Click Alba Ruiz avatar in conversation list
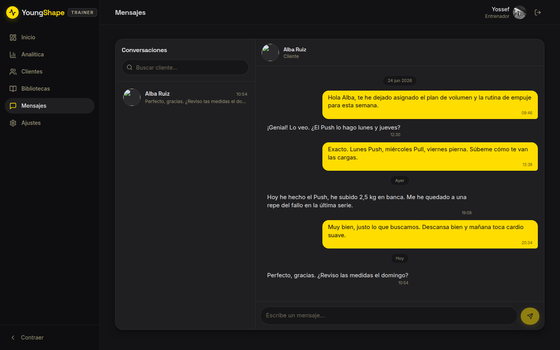Viewport: 560px width, 350px height. (132, 97)
